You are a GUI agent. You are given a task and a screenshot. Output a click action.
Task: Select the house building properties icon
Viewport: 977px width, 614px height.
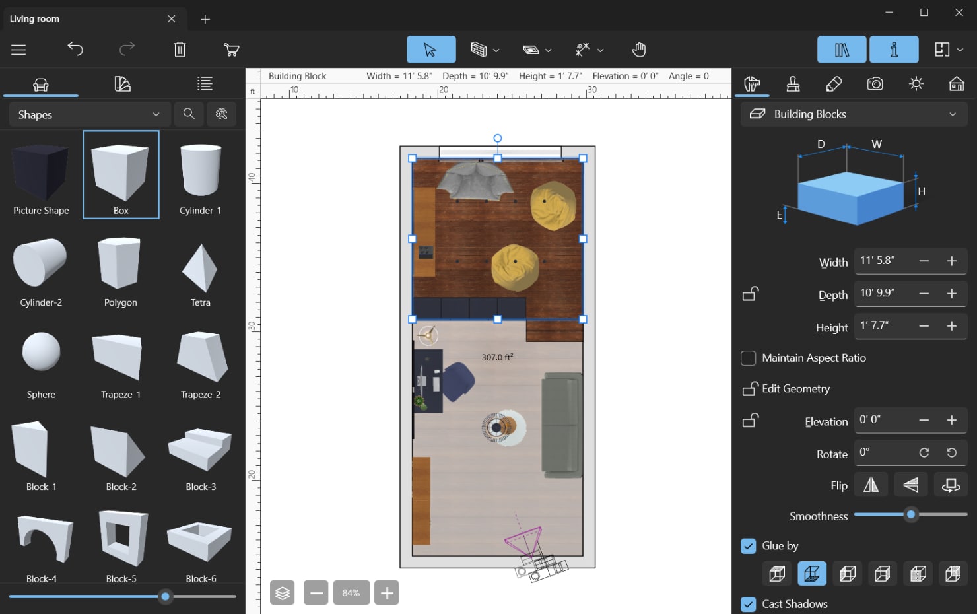tap(955, 84)
